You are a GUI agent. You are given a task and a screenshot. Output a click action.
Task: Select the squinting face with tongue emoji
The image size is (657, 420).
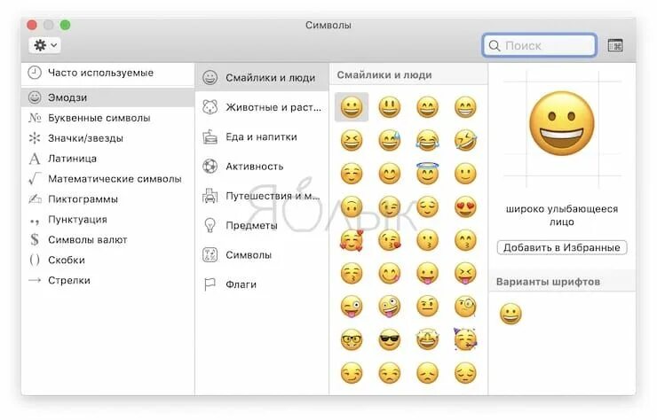coord(465,273)
